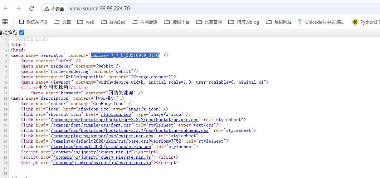Click the browser forward arrow
This screenshot has height=178, width=380.
coord(19,9)
